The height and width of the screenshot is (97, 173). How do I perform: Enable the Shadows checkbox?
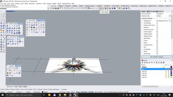157,27
